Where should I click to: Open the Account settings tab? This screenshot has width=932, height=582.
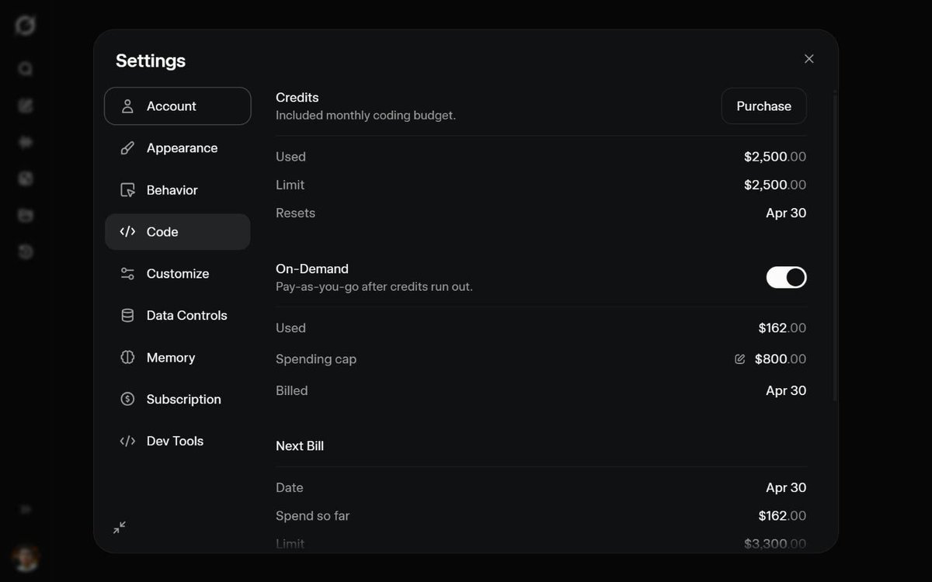pyautogui.click(x=178, y=106)
